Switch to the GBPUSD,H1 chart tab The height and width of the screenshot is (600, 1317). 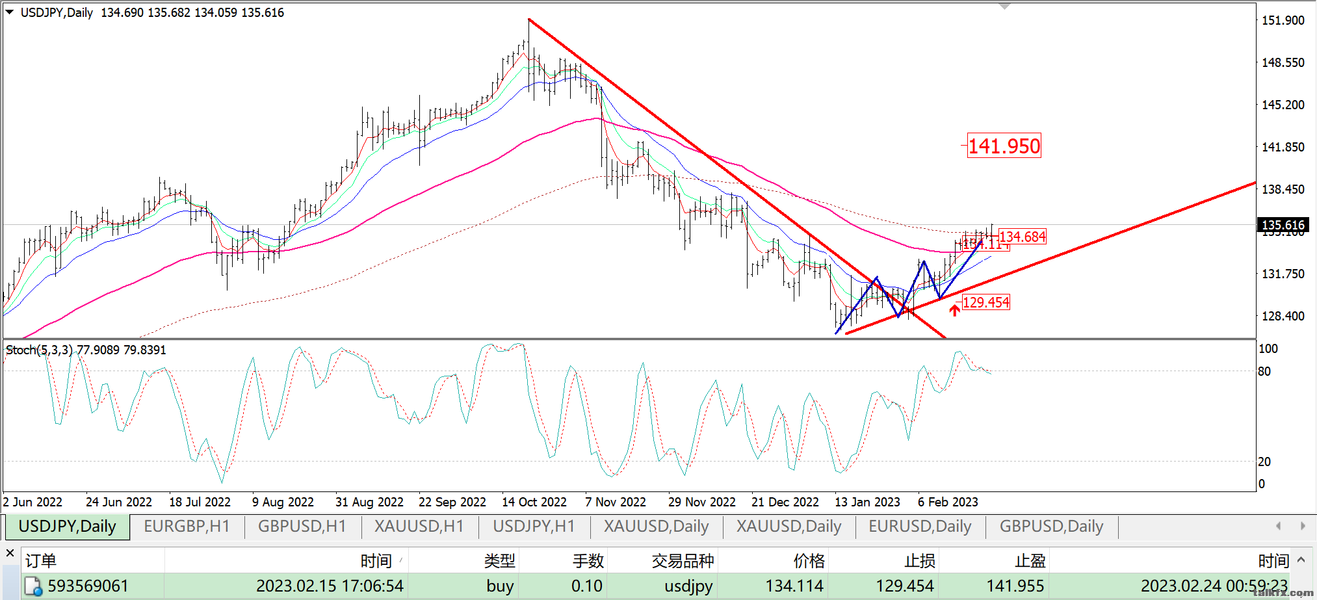[x=302, y=527]
